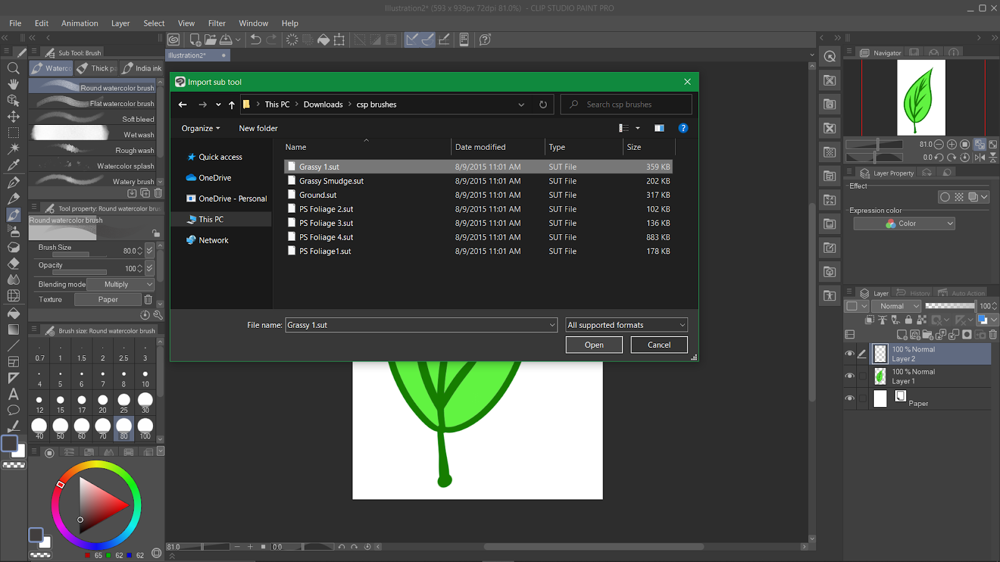Click the color wheel hue ring
The width and height of the screenshot is (1000, 562).
pyautogui.click(x=96, y=465)
